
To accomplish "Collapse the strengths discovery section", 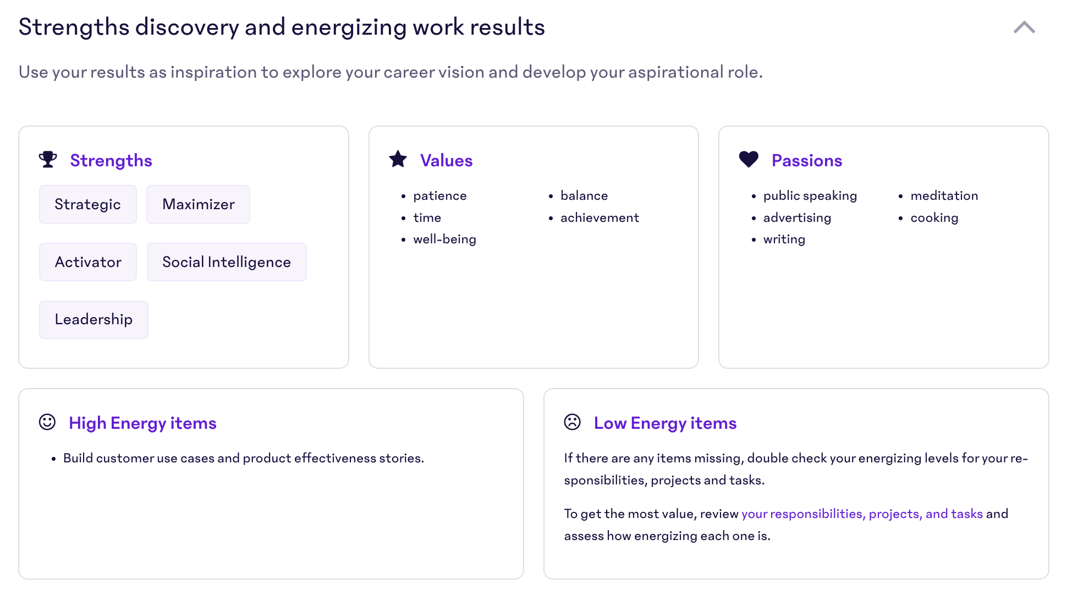I will 1025,27.
